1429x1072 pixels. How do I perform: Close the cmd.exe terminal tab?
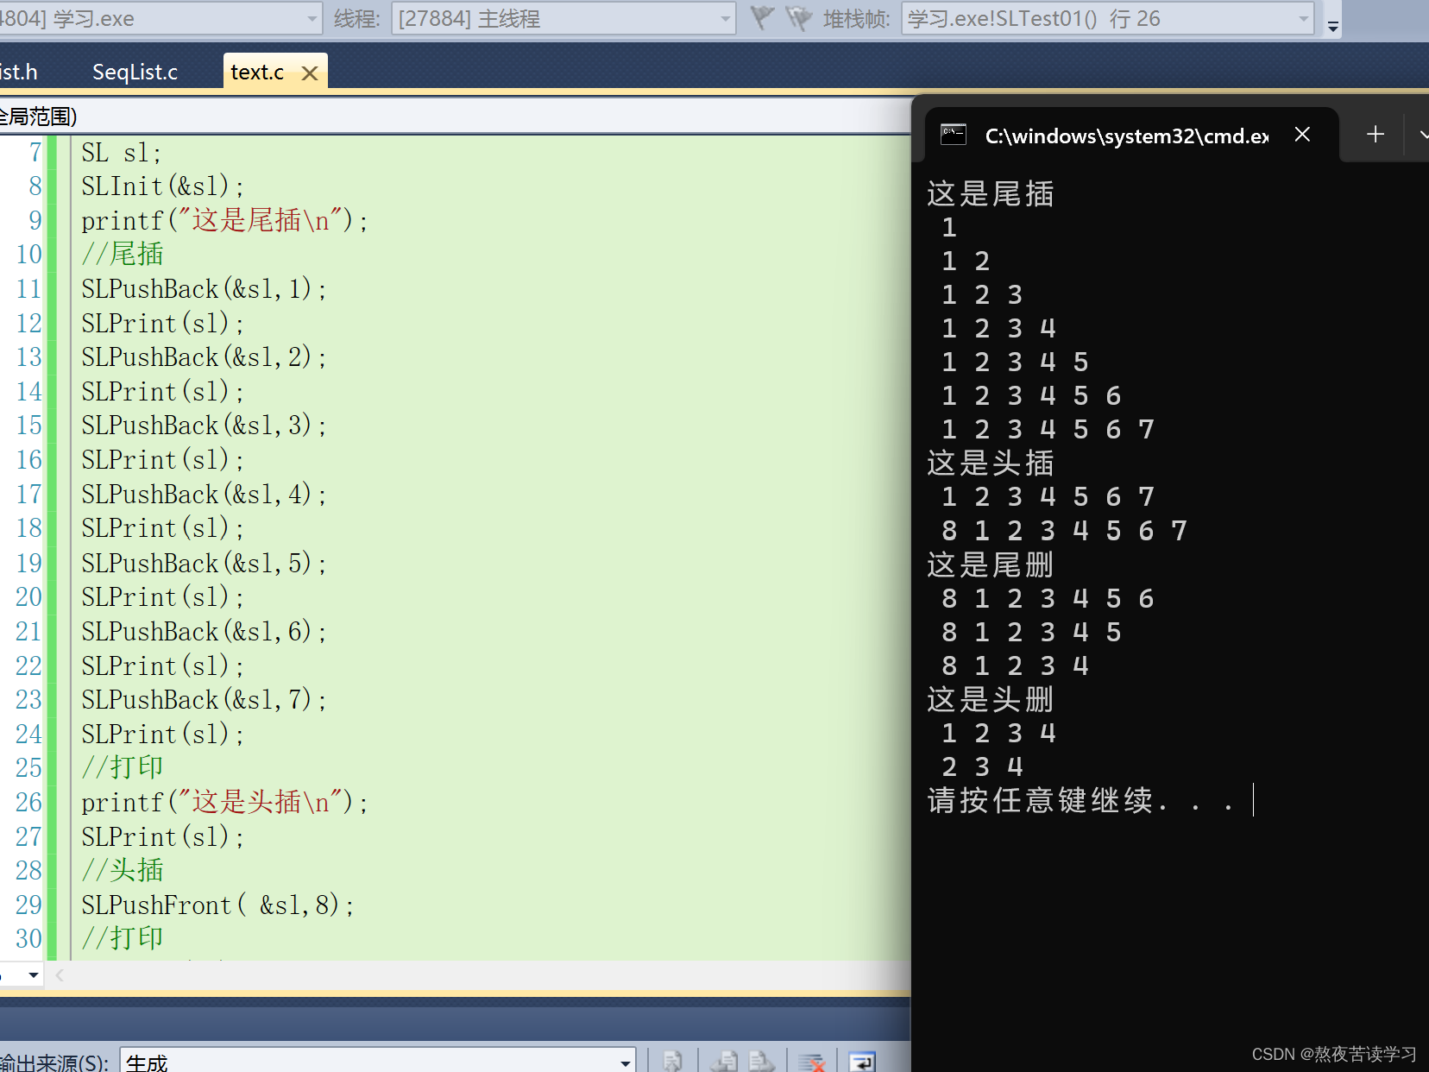tap(1303, 135)
